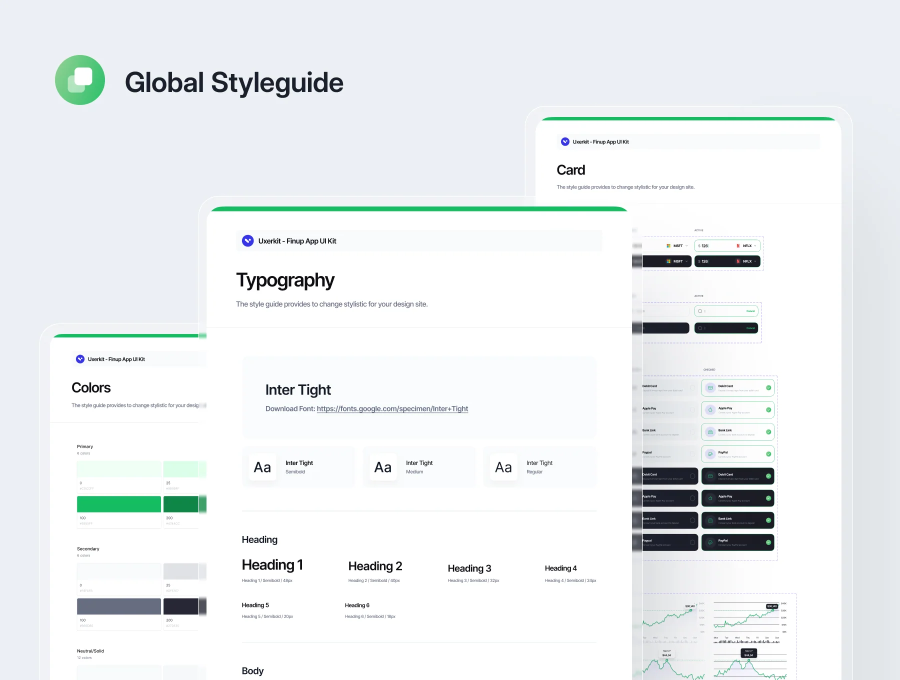The image size is (900, 680).
Task: Click Cancel in the dark search field
Action: tap(750, 328)
